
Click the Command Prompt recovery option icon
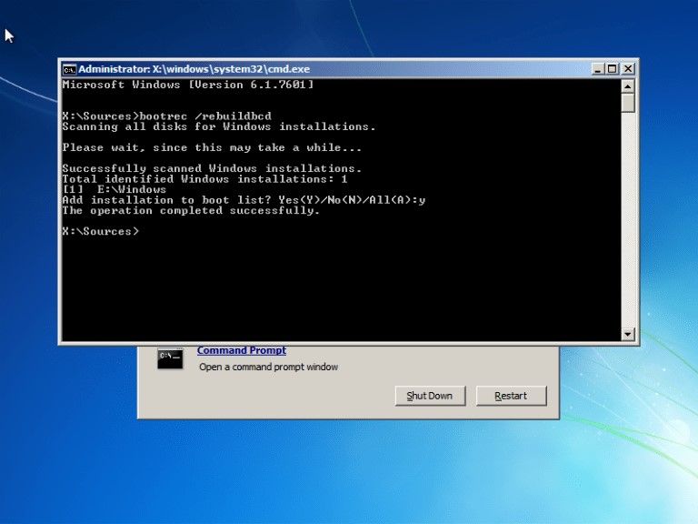170,358
